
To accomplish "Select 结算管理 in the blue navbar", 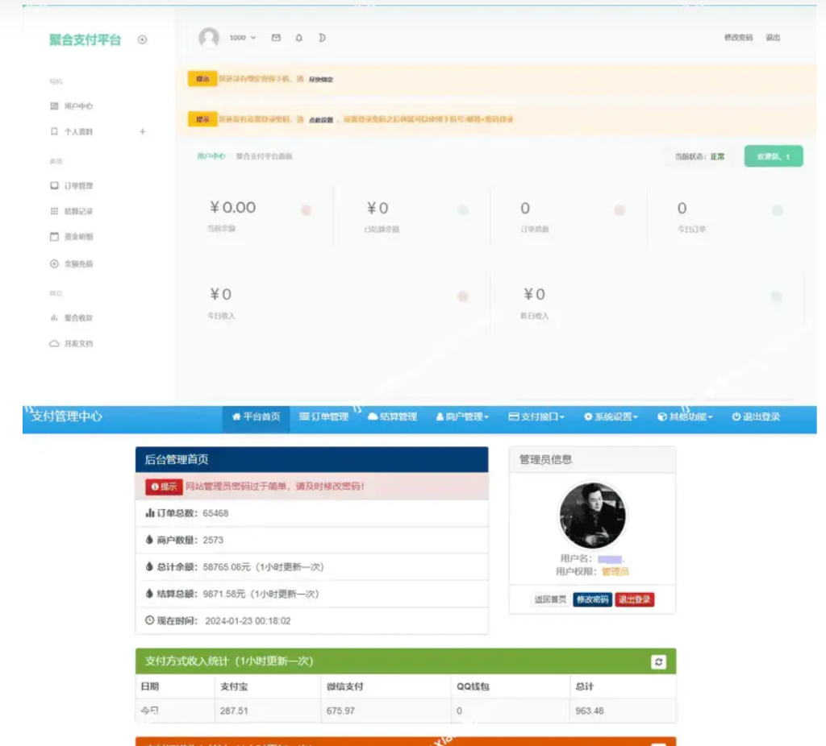I will pos(392,417).
